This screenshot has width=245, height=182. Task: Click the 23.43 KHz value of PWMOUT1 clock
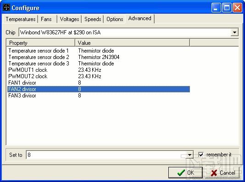(89, 70)
